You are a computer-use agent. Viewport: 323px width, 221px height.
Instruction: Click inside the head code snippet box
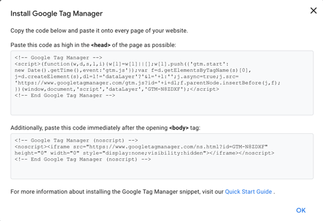(162, 83)
